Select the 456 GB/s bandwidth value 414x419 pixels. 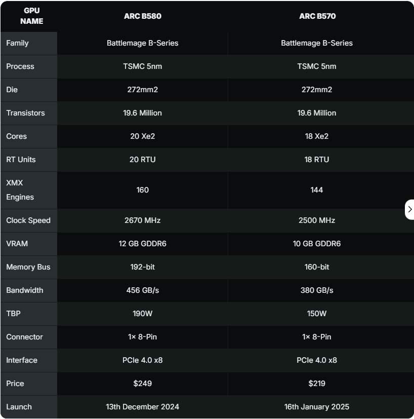[143, 290]
